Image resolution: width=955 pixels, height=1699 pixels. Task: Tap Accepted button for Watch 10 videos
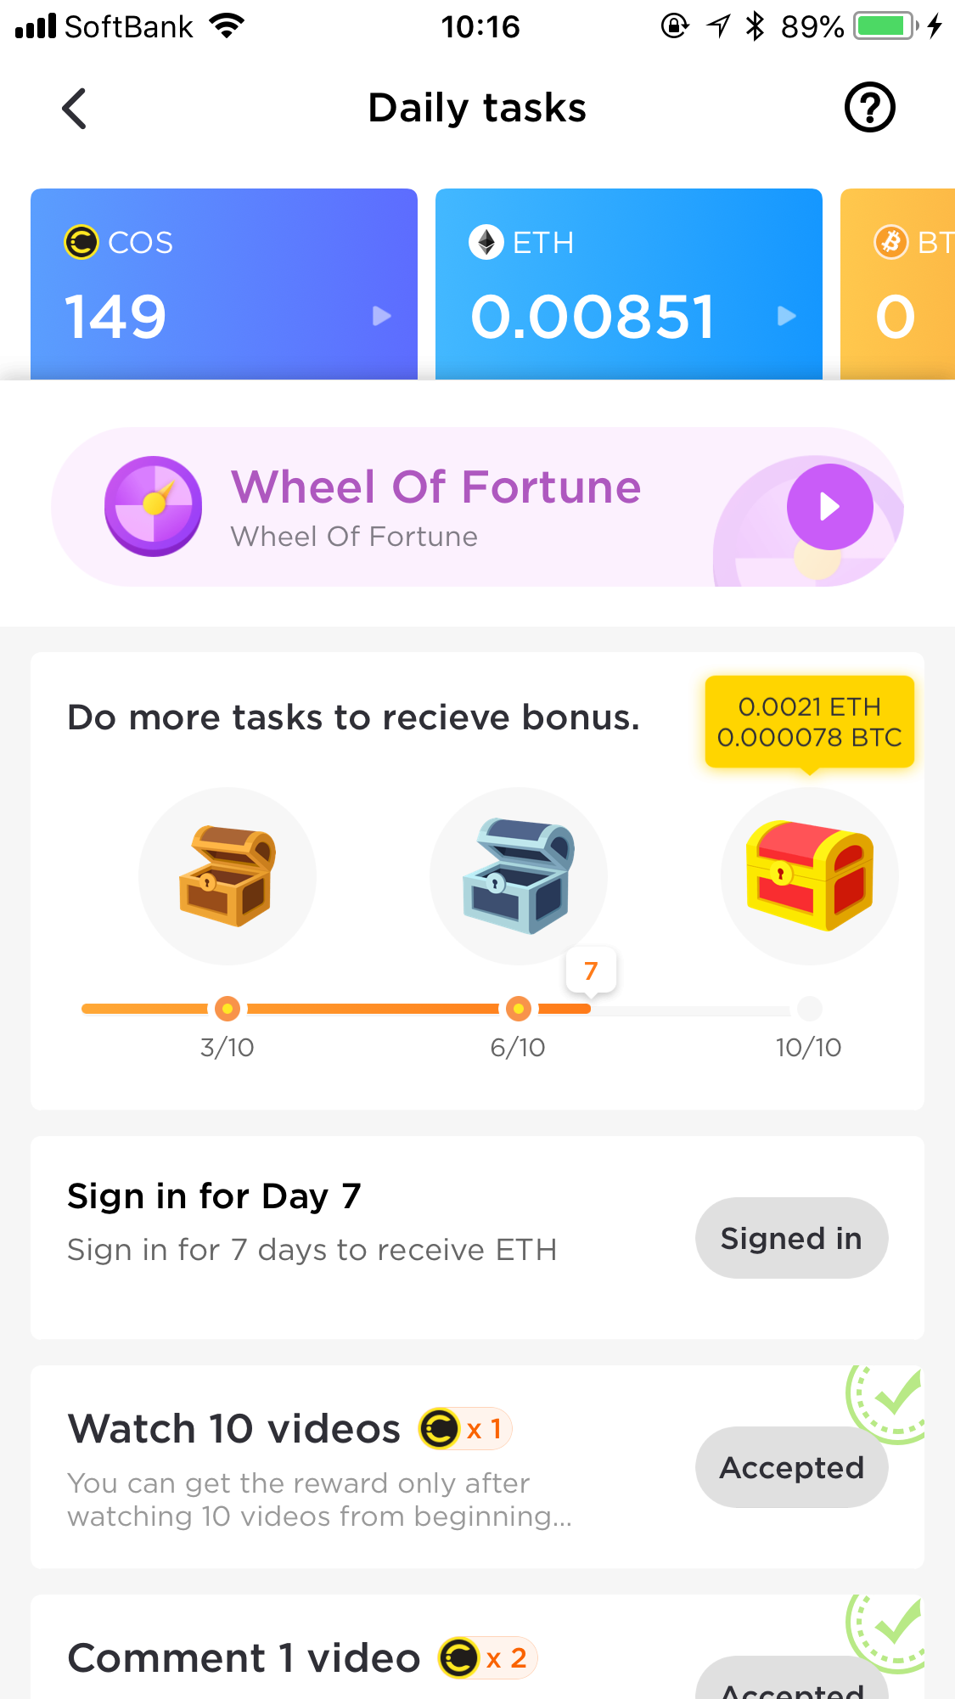pos(791,1467)
